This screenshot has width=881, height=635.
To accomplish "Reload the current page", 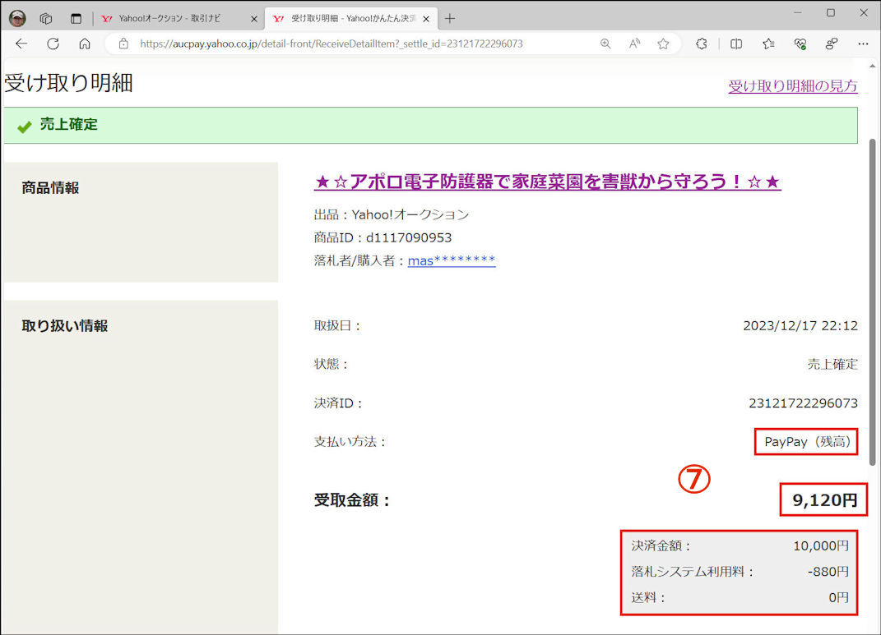I will tap(53, 44).
